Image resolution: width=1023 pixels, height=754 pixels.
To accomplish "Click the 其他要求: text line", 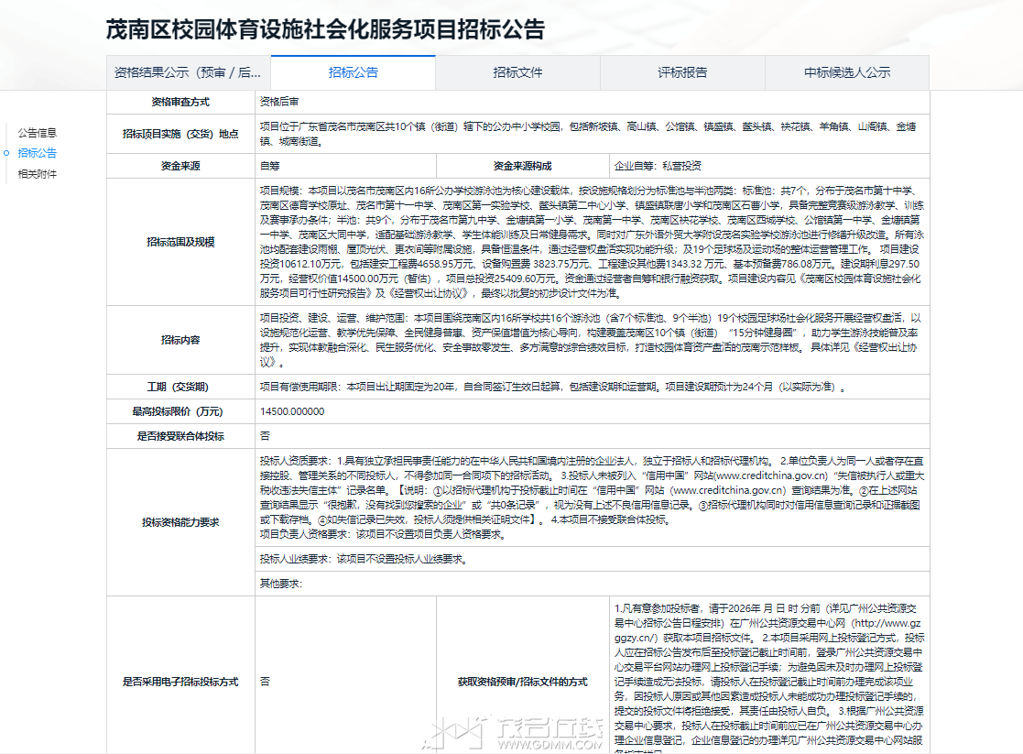I will pyautogui.click(x=281, y=584).
